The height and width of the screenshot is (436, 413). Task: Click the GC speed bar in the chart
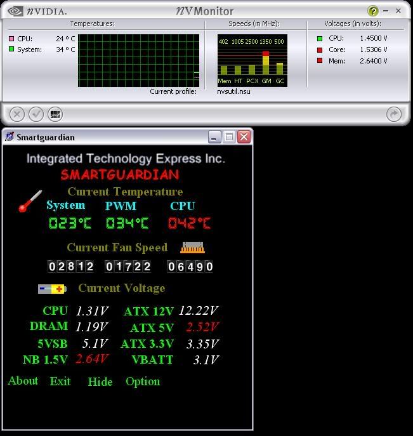(280, 69)
